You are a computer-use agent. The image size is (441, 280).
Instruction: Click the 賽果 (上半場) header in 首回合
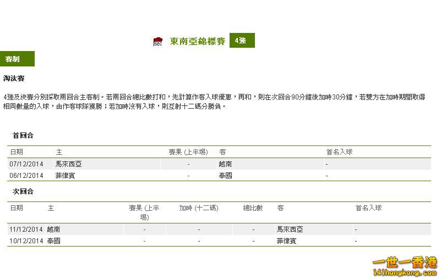coord(188,152)
